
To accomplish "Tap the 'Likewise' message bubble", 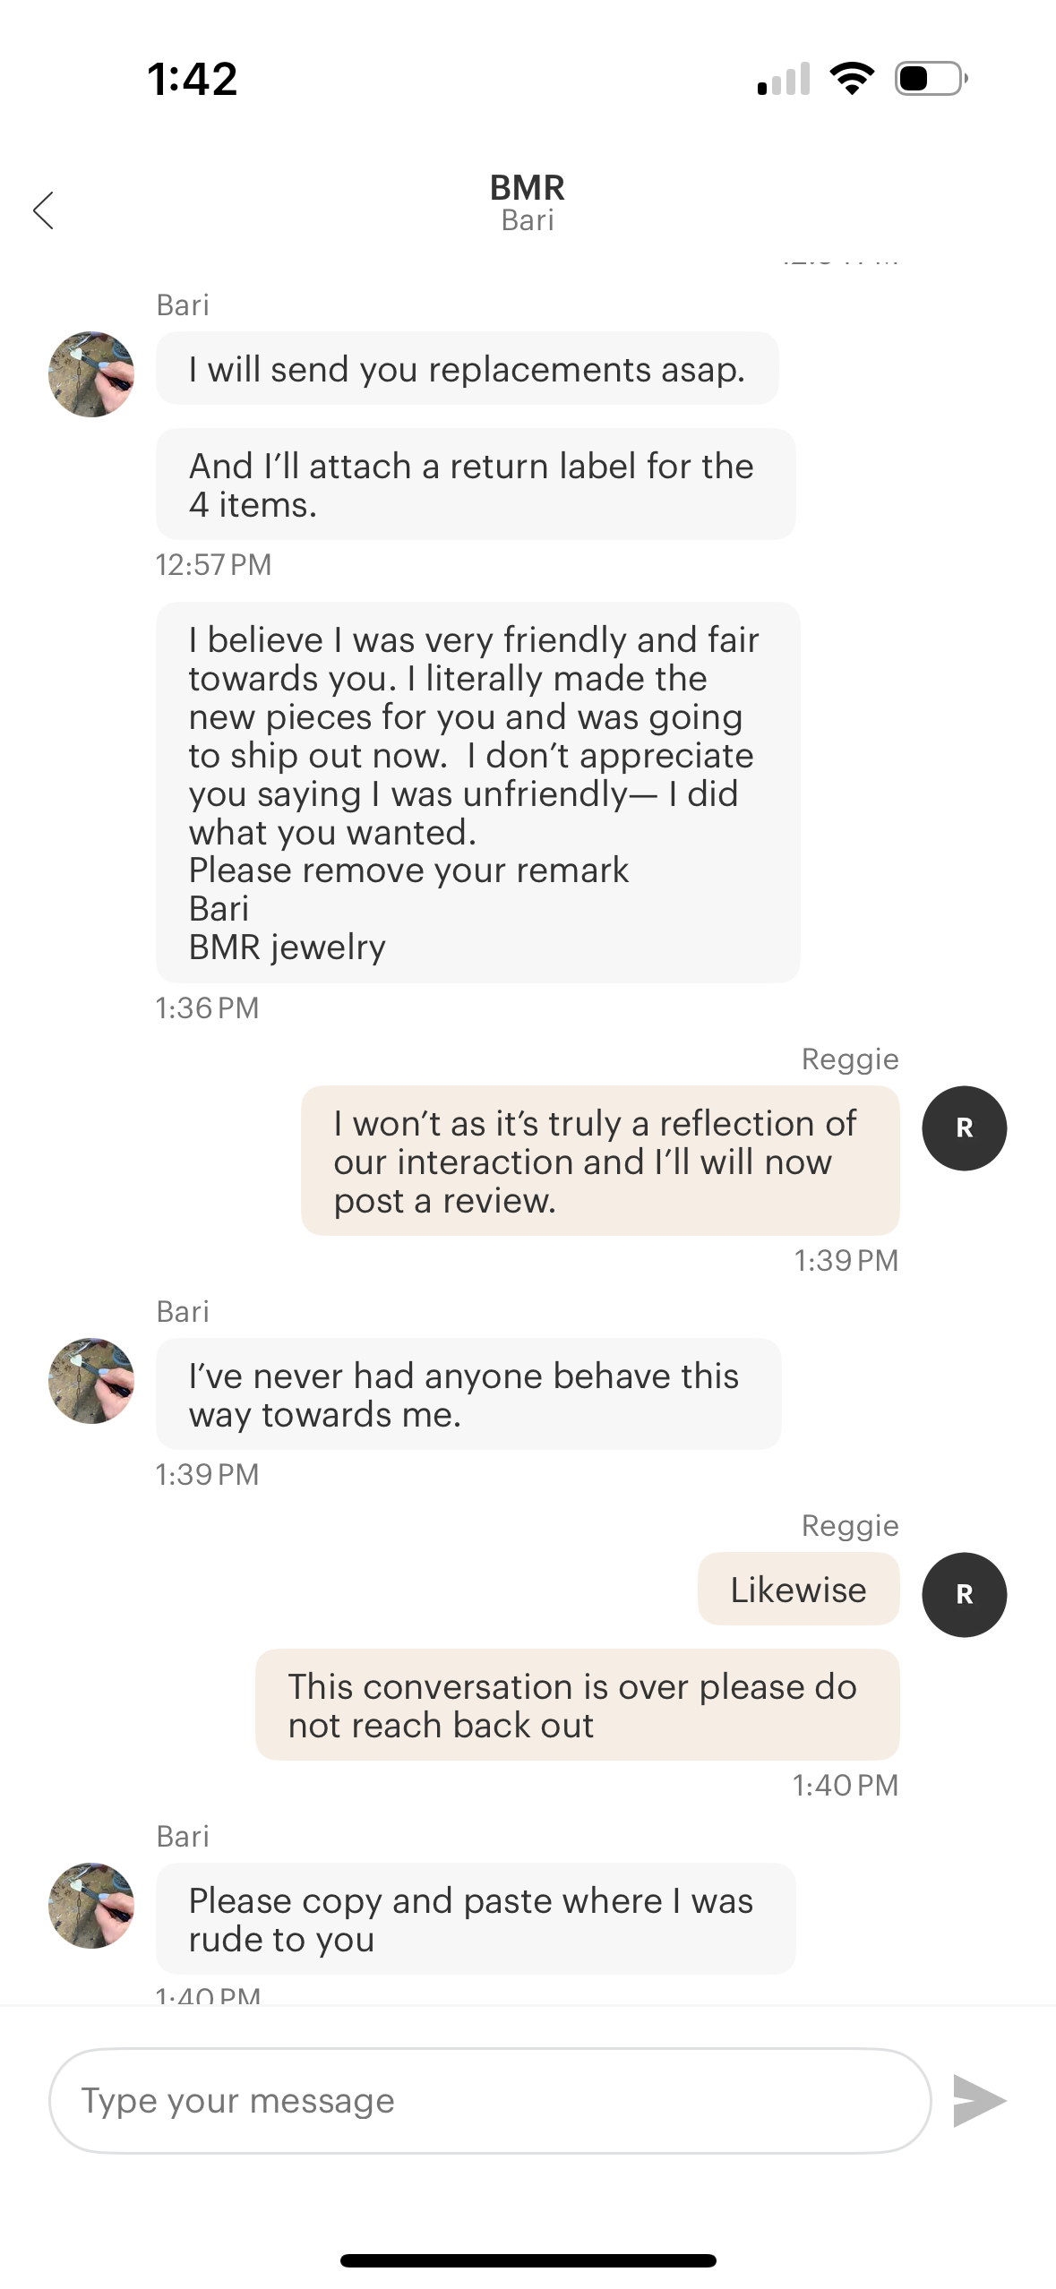I will pyautogui.click(x=798, y=1589).
